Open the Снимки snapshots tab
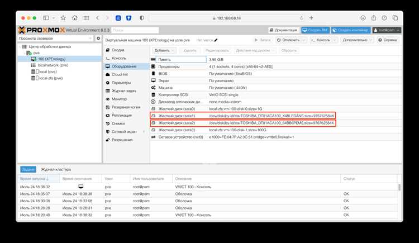 (x=118, y=123)
